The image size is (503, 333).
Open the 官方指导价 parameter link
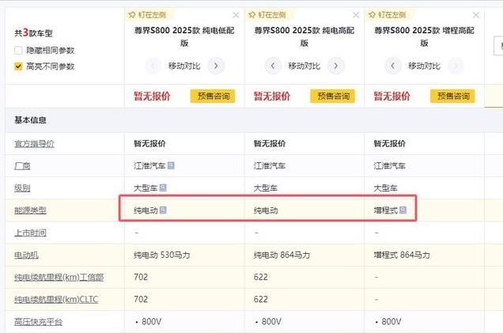coord(34,144)
